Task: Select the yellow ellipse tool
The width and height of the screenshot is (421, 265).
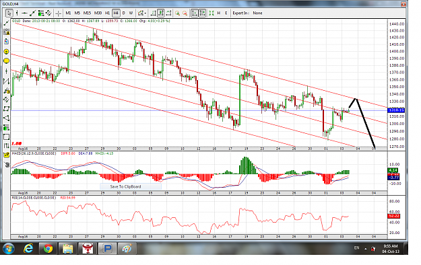Action: (6, 61)
